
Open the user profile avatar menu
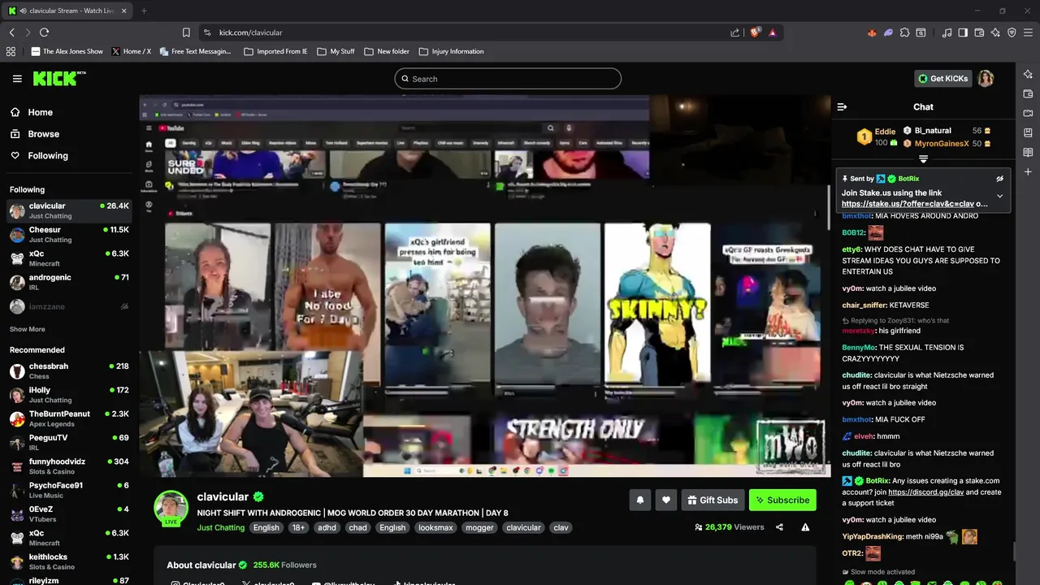pos(986,79)
